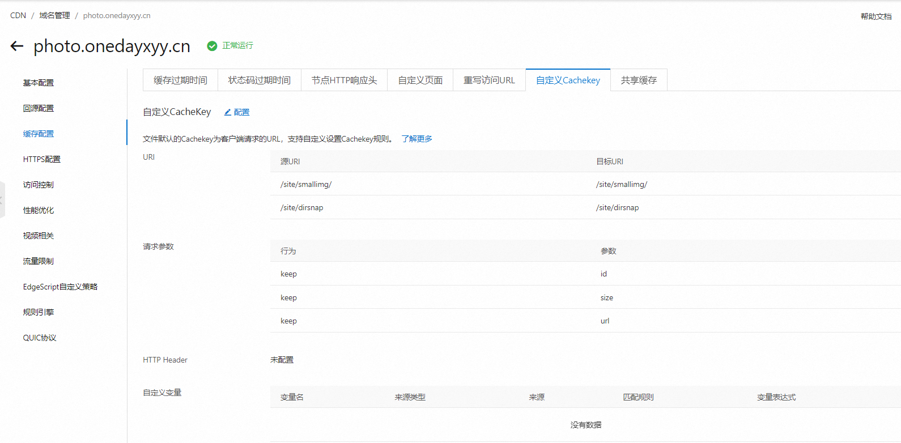Open the 了解更多 link

416,139
